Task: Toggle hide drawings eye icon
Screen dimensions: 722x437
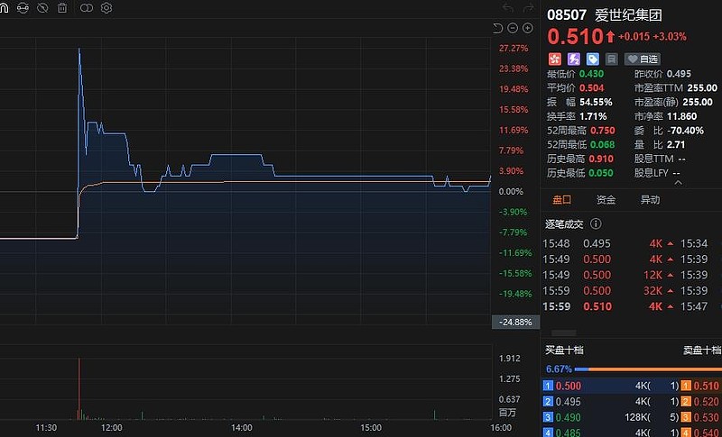Action: click(42, 8)
